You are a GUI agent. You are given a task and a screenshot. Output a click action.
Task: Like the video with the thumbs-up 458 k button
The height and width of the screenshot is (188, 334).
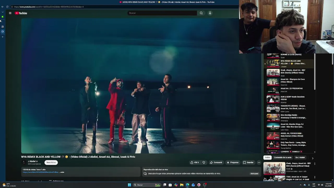[195, 162]
